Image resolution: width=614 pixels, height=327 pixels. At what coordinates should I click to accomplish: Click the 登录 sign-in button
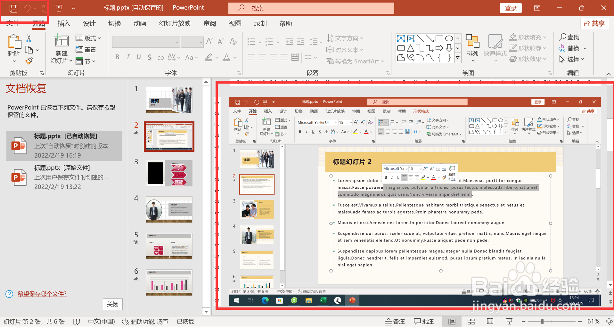pyautogui.click(x=511, y=8)
